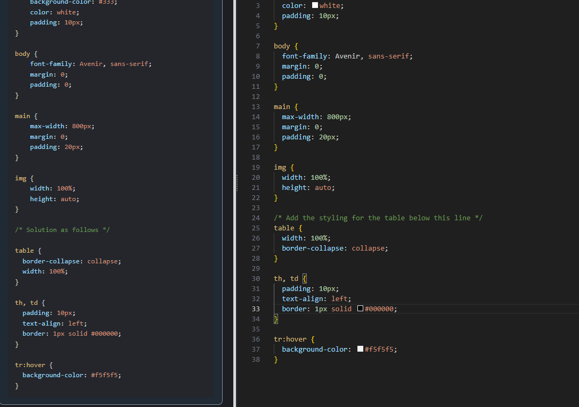The image size is (579, 407).
Task: Click "border-collapse" property in the solution panel
Action: [x=51, y=261]
